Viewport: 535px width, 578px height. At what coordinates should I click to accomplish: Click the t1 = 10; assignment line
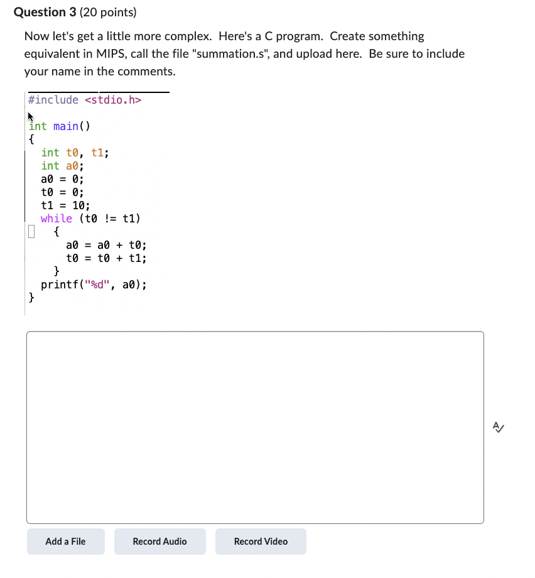point(64,205)
